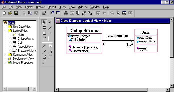Image resolution: width=174 pixels, height=92 pixels.
Task: Select Model Properties in browser tree
Action: point(23,63)
